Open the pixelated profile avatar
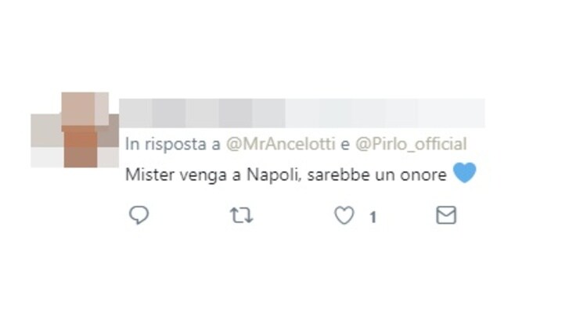This screenshot has width=576, height=320. (74, 130)
